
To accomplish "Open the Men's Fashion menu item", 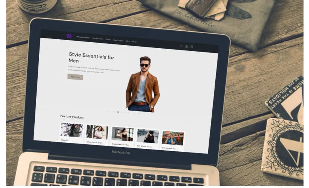I will (98, 38).
